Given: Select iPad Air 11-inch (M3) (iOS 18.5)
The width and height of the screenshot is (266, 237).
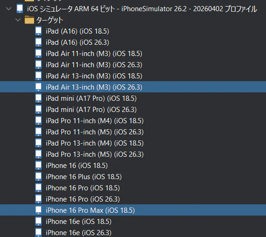Looking at the screenshot, I should point(94,54).
